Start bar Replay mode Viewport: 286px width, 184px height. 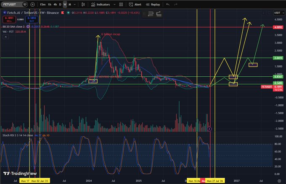tap(153, 4)
